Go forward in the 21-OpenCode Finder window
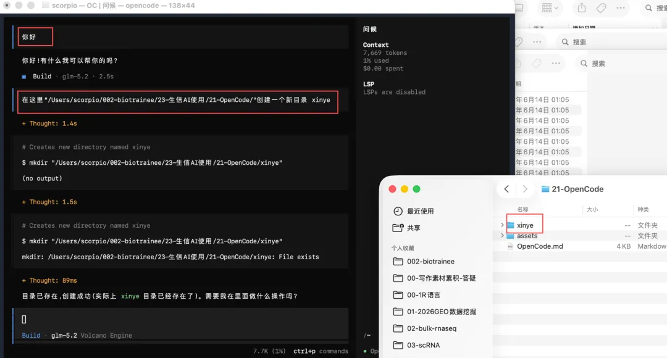This screenshot has width=667, height=358. 525,189
